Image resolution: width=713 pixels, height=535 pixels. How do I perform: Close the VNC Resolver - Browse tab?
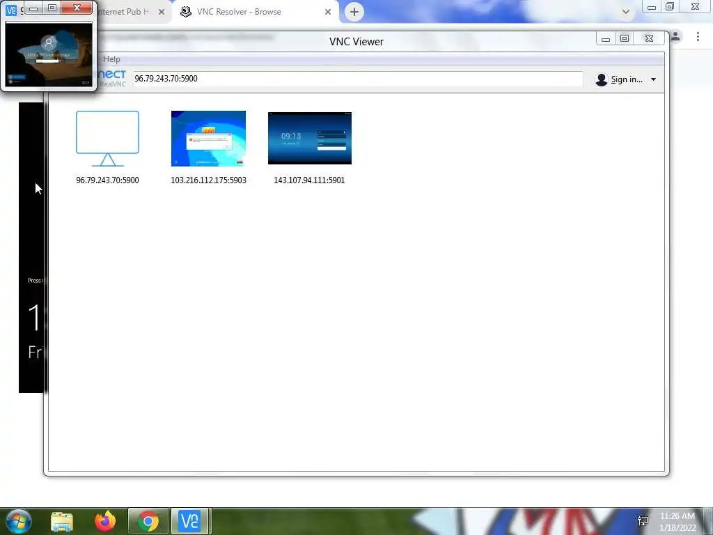tap(328, 13)
